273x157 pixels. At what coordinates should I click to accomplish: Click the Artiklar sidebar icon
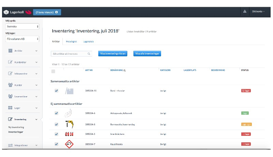coord(11,51)
